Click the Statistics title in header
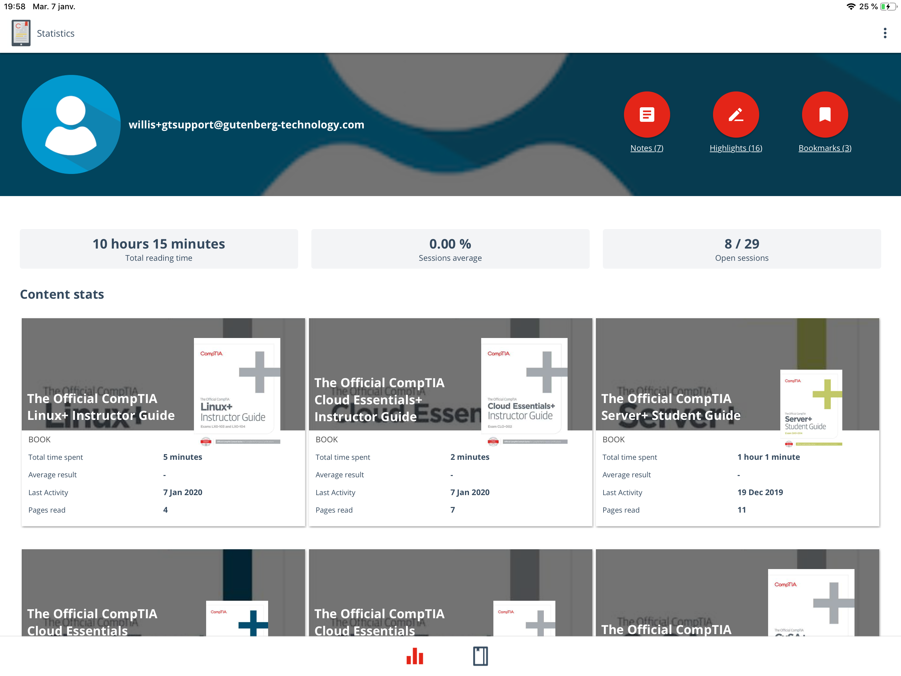Viewport: 901px width, 676px height. [x=56, y=33]
